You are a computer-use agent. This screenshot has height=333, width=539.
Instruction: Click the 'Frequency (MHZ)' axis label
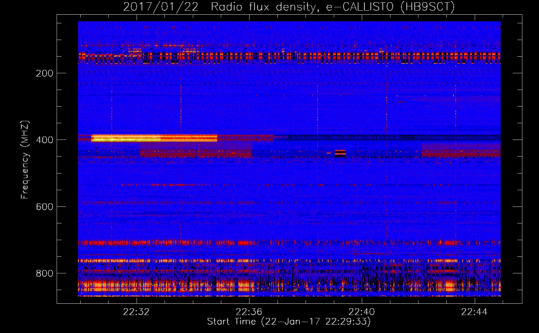[25, 160]
